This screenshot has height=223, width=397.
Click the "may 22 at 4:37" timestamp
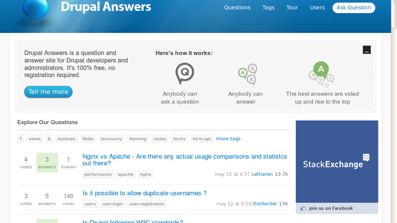coord(232,174)
